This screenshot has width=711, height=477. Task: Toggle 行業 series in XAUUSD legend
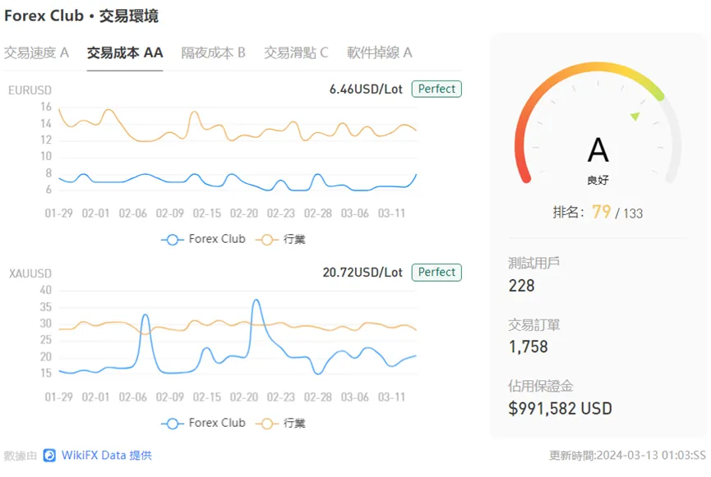coord(280,423)
